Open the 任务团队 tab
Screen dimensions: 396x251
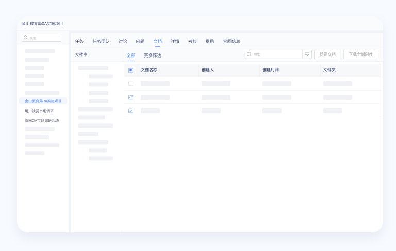pos(101,41)
